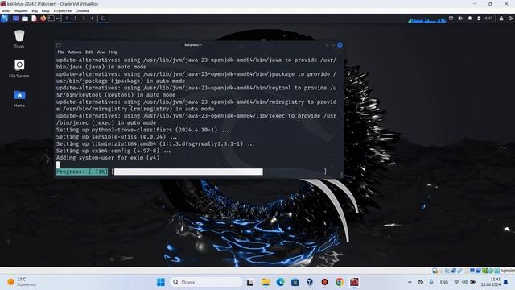Click the terminal window title bar icon
The image size is (515, 290).
point(59,45)
